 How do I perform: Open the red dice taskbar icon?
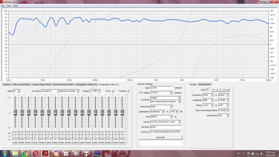(x=45, y=154)
